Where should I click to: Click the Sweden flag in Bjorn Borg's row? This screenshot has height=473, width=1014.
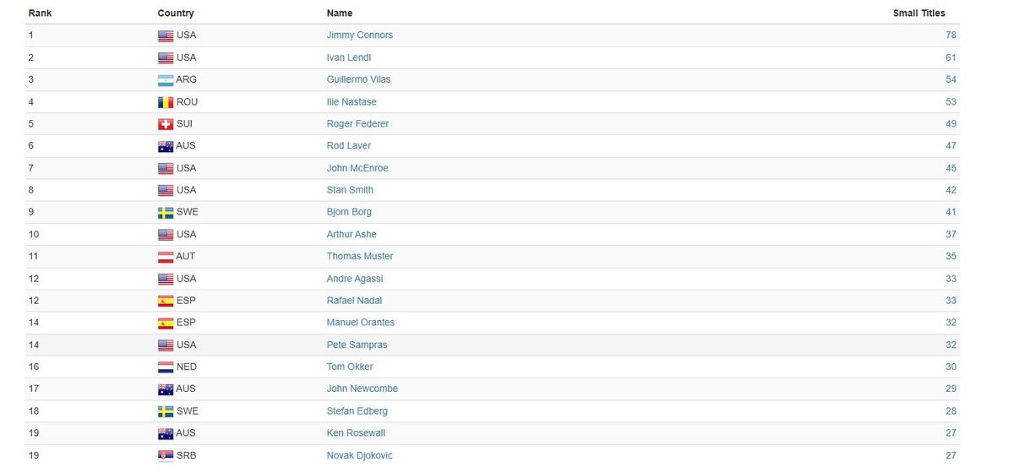click(166, 213)
